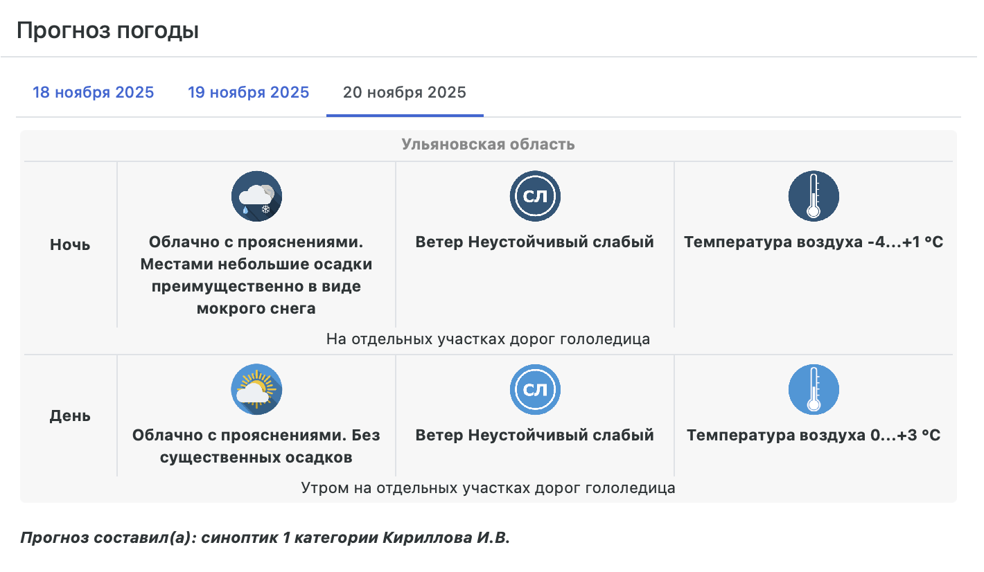Click the daytime thermometer icon

tap(814, 390)
